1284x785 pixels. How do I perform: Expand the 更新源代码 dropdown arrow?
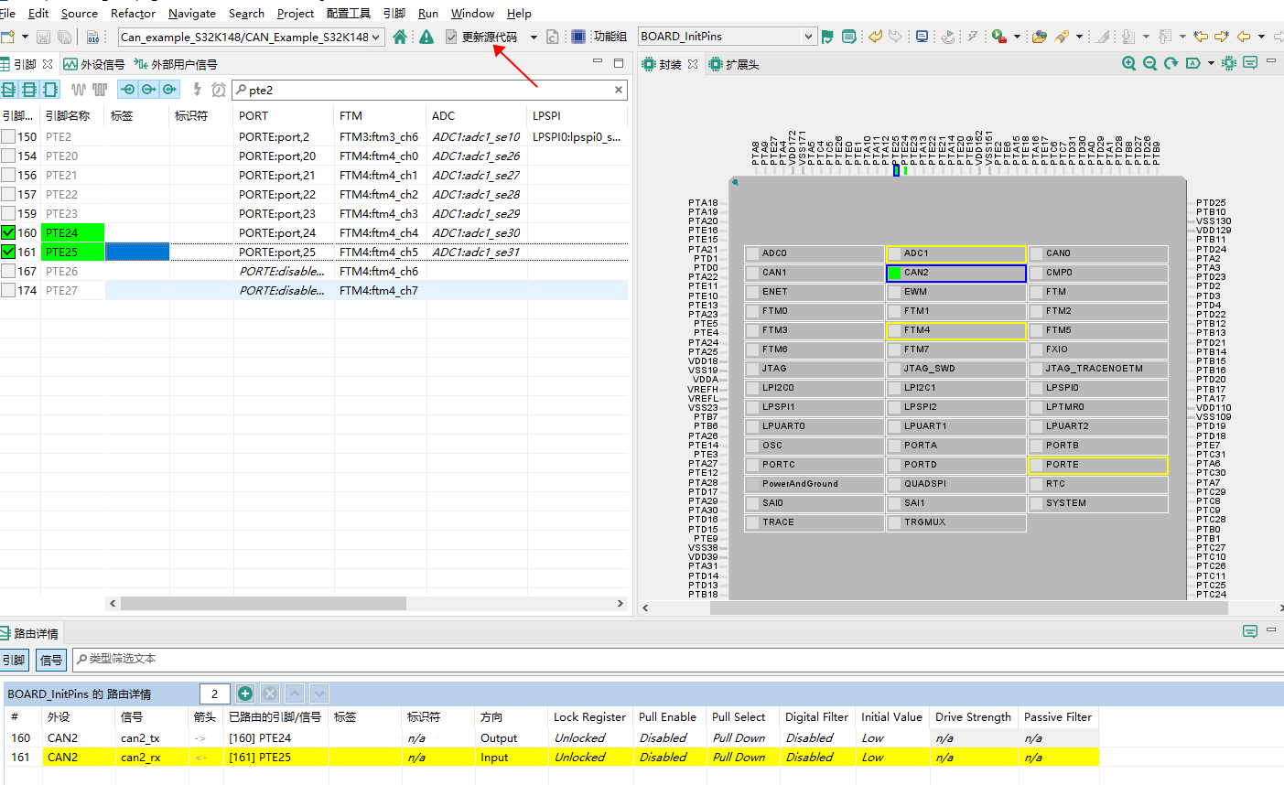coord(533,37)
